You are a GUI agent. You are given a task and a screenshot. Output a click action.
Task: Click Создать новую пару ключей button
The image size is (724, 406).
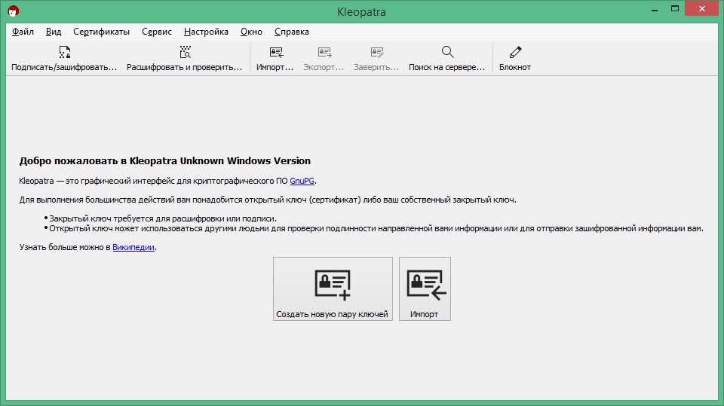(333, 288)
